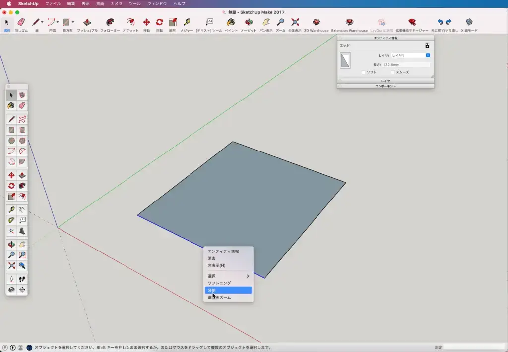Open the ウィンドウ menu
The image size is (508, 352).
(x=157, y=4)
